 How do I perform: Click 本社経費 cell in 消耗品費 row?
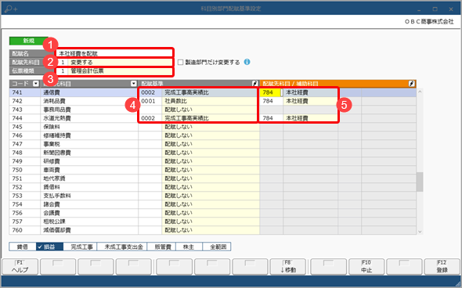[x=311, y=101]
